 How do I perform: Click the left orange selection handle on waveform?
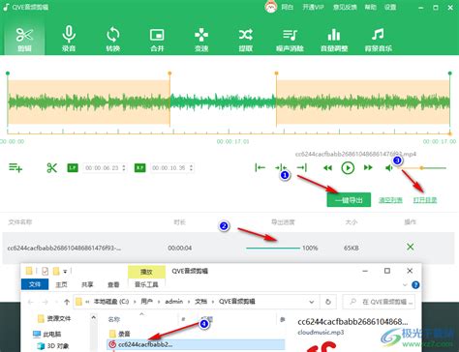(x=169, y=73)
